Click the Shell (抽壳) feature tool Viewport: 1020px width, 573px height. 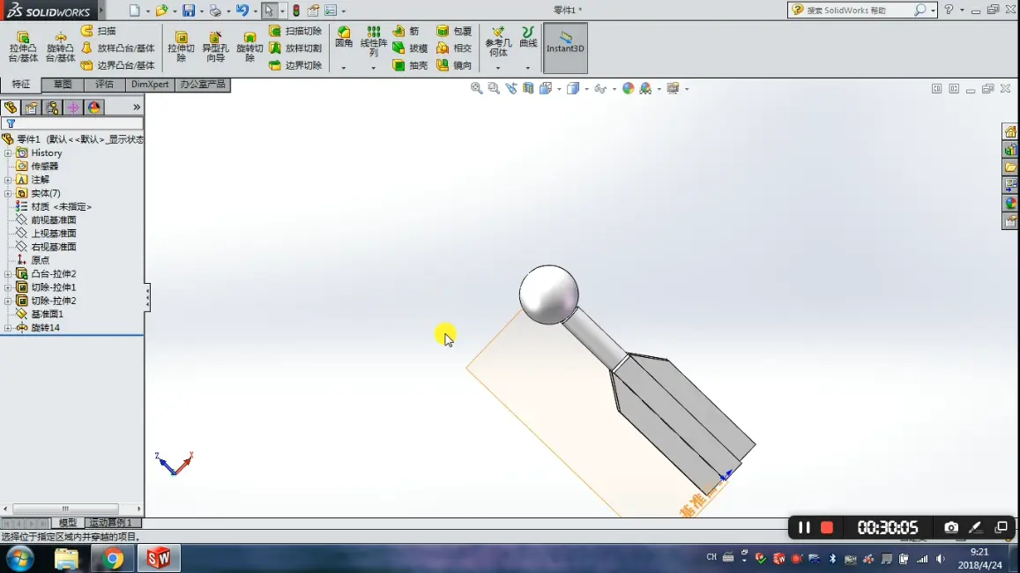(x=410, y=65)
